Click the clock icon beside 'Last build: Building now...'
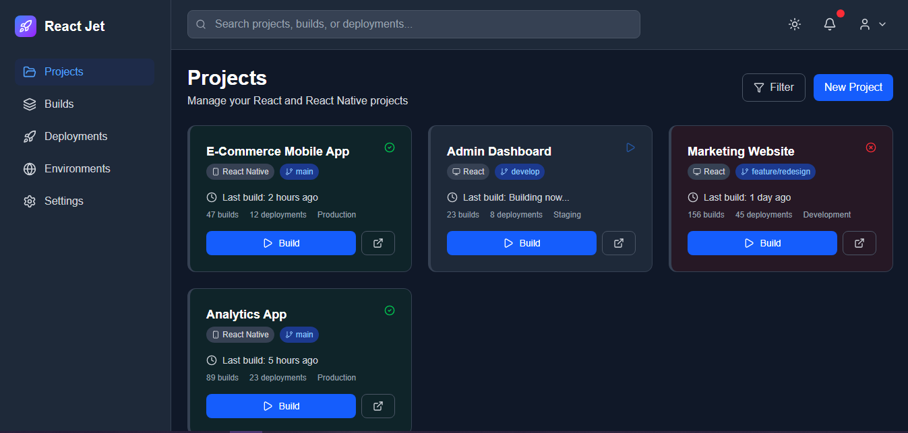 click(452, 197)
